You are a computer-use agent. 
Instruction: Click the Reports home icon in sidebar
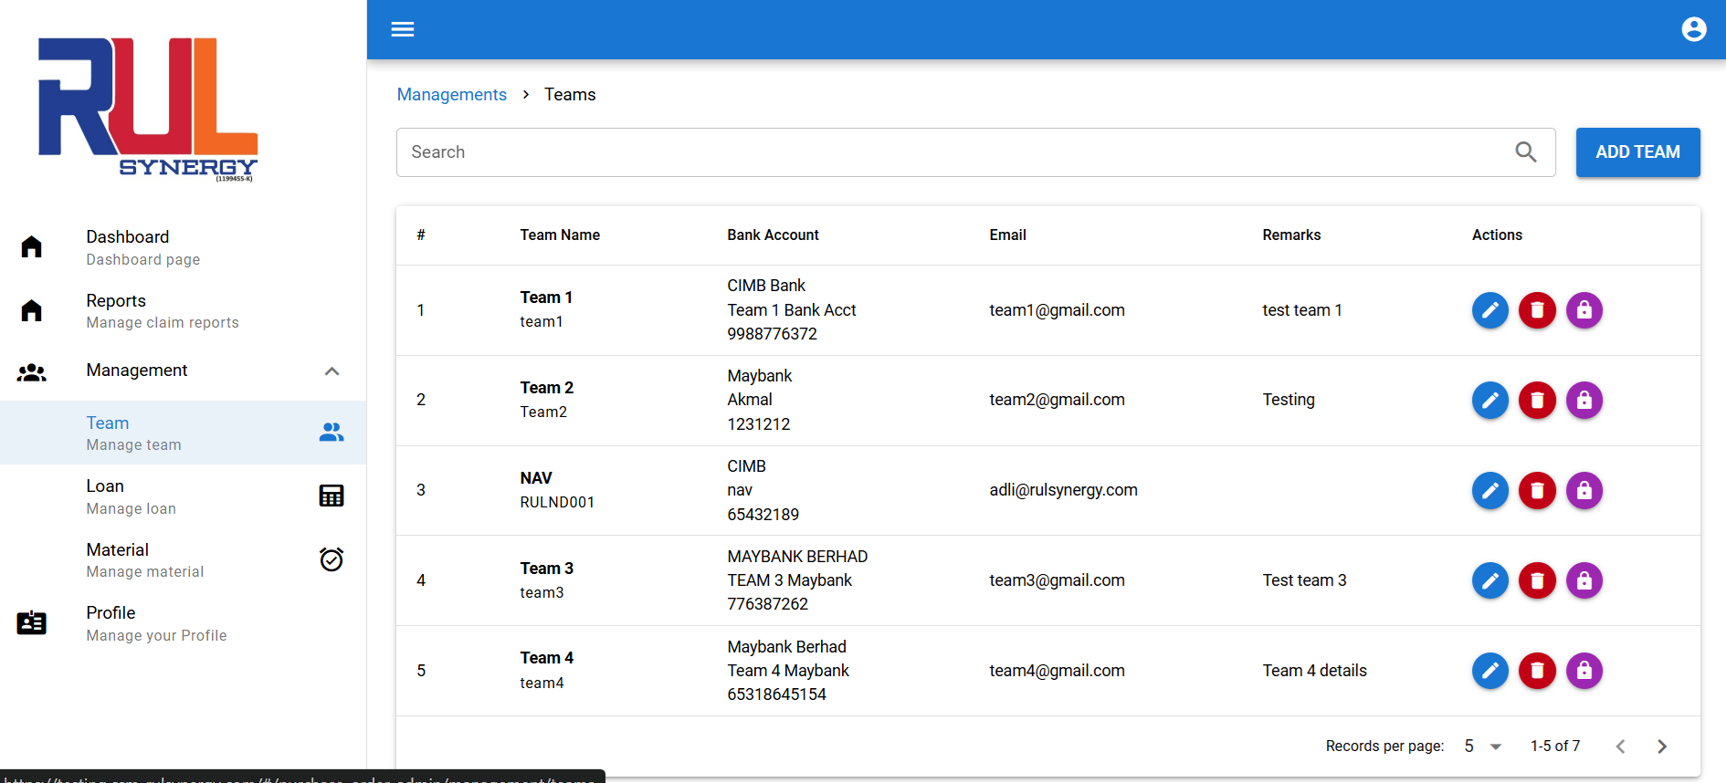pyautogui.click(x=32, y=310)
